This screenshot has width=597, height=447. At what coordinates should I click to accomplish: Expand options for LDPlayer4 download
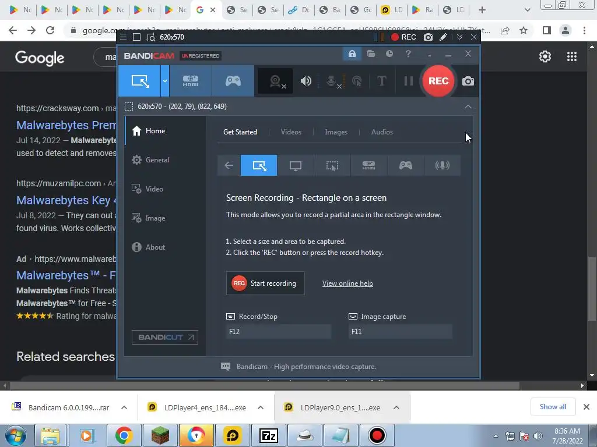click(261, 407)
